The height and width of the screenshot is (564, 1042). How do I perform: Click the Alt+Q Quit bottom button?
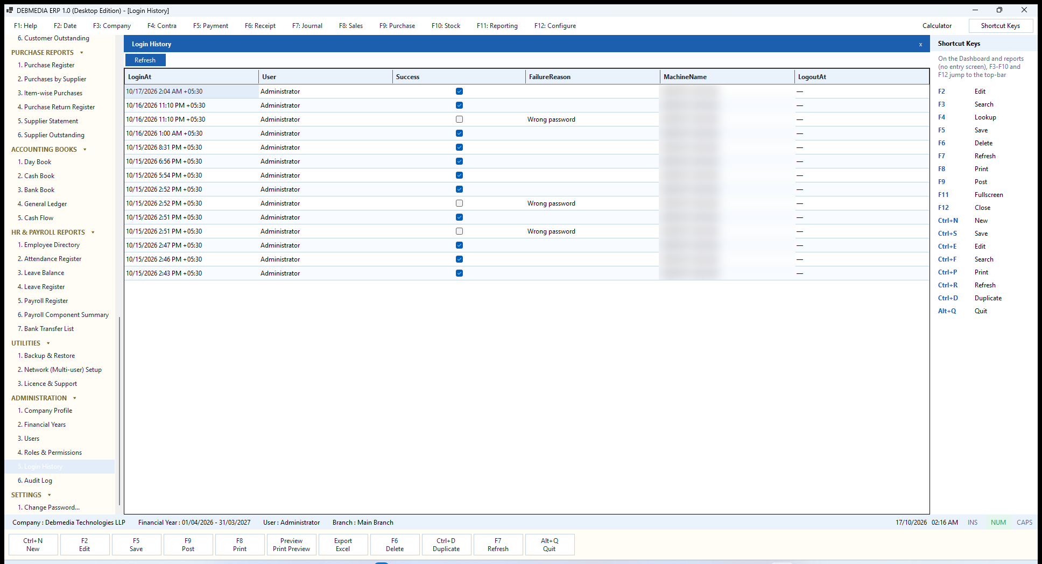coord(550,545)
